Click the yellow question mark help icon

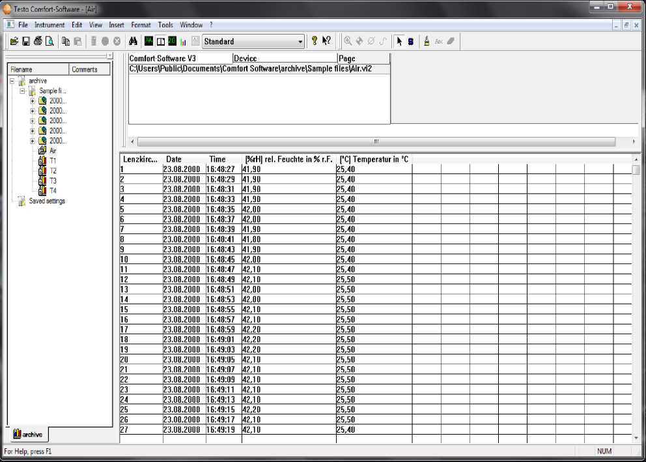[314, 41]
